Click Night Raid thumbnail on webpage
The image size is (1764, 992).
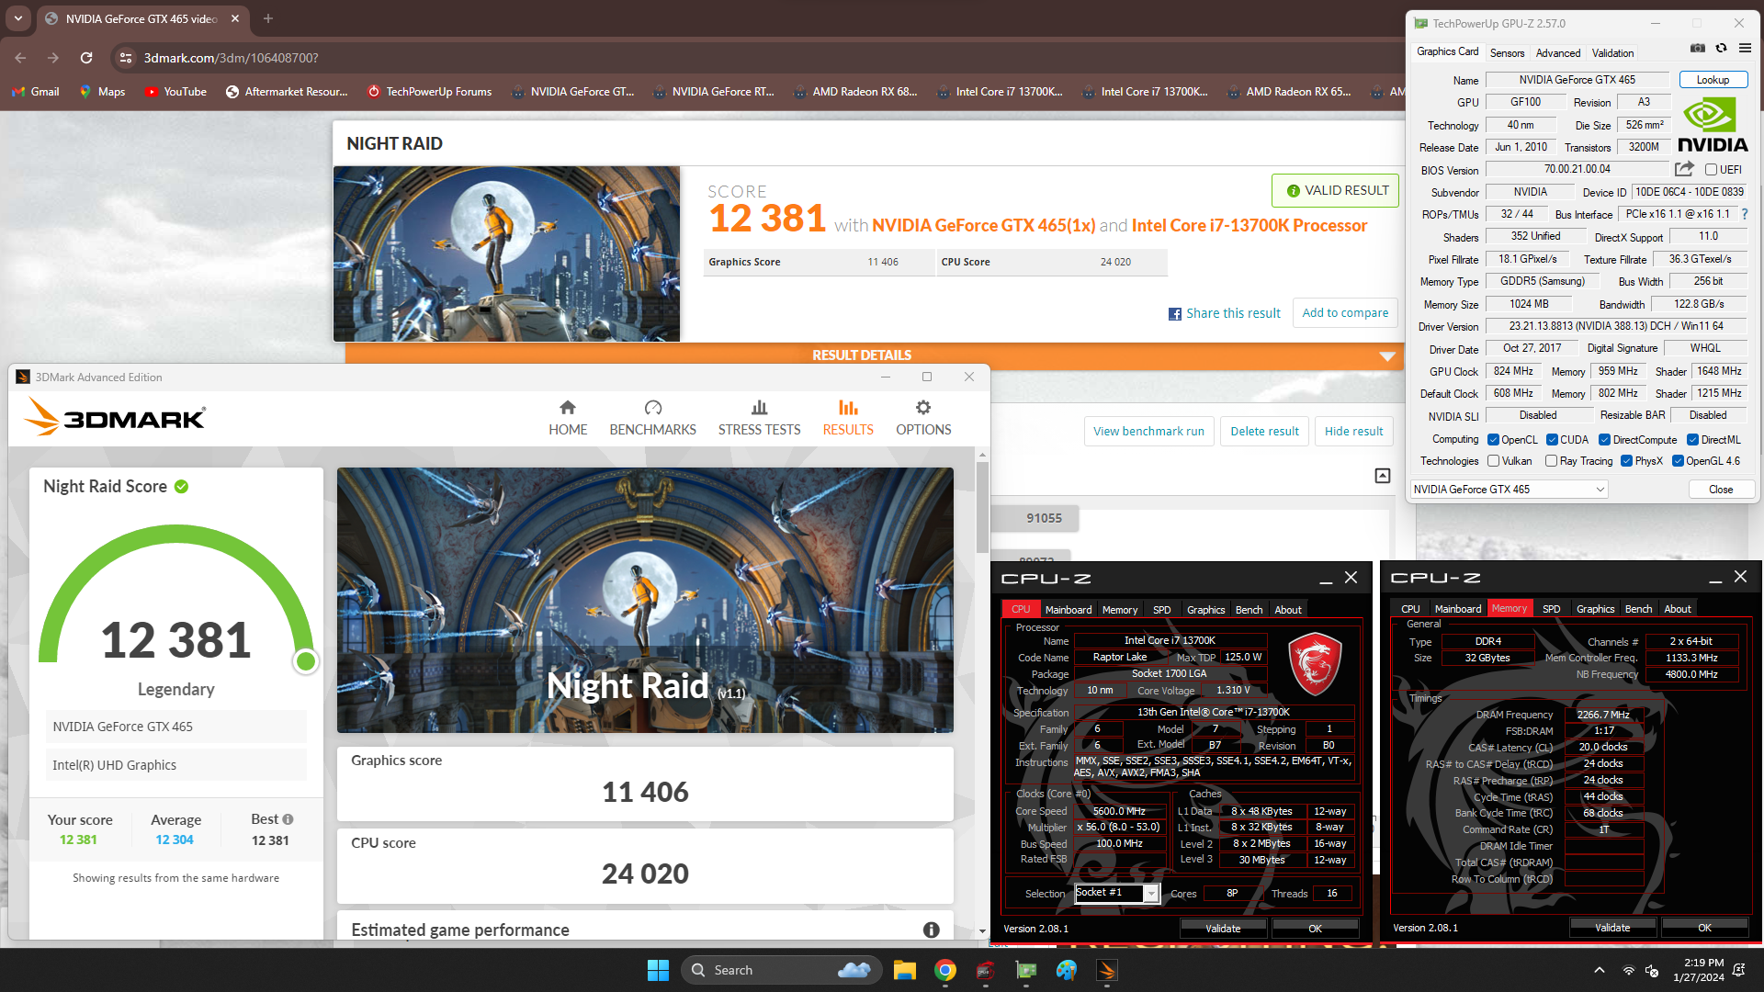[506, 254]
